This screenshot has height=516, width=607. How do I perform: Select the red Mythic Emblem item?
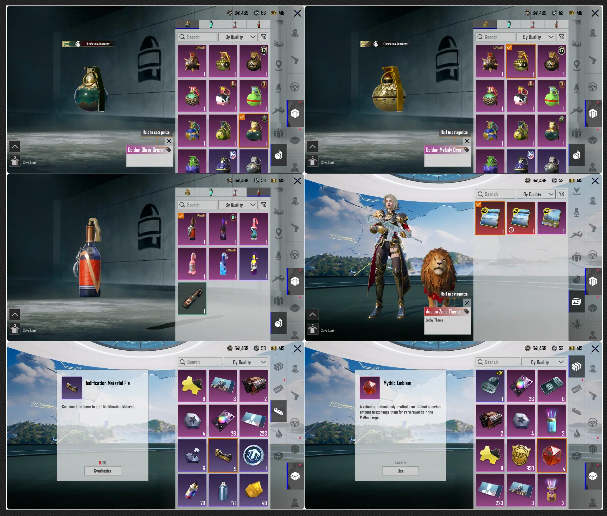click(552, 455)
